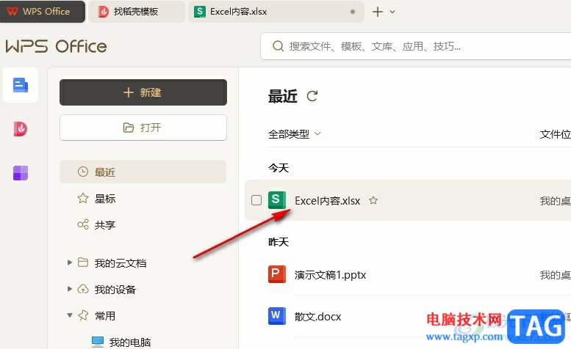Click the WPS Office logo text
The image size is (571, 349).
pos(56,46)
